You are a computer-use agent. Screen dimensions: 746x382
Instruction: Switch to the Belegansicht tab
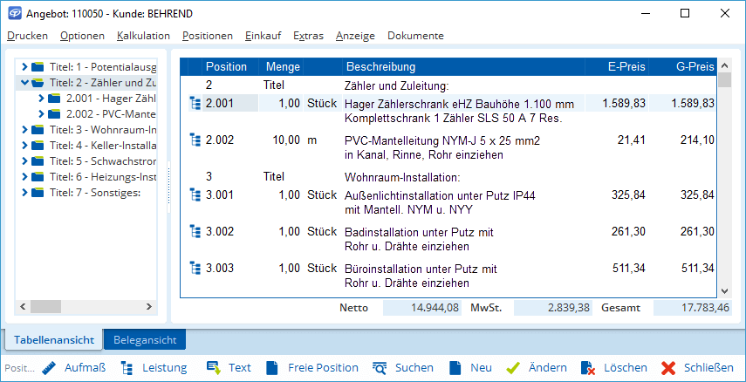pos(143,340)
